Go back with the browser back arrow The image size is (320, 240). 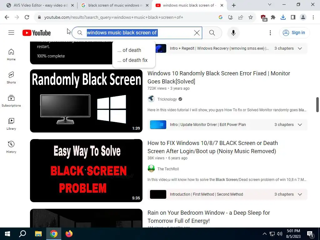tap(7, 17)
